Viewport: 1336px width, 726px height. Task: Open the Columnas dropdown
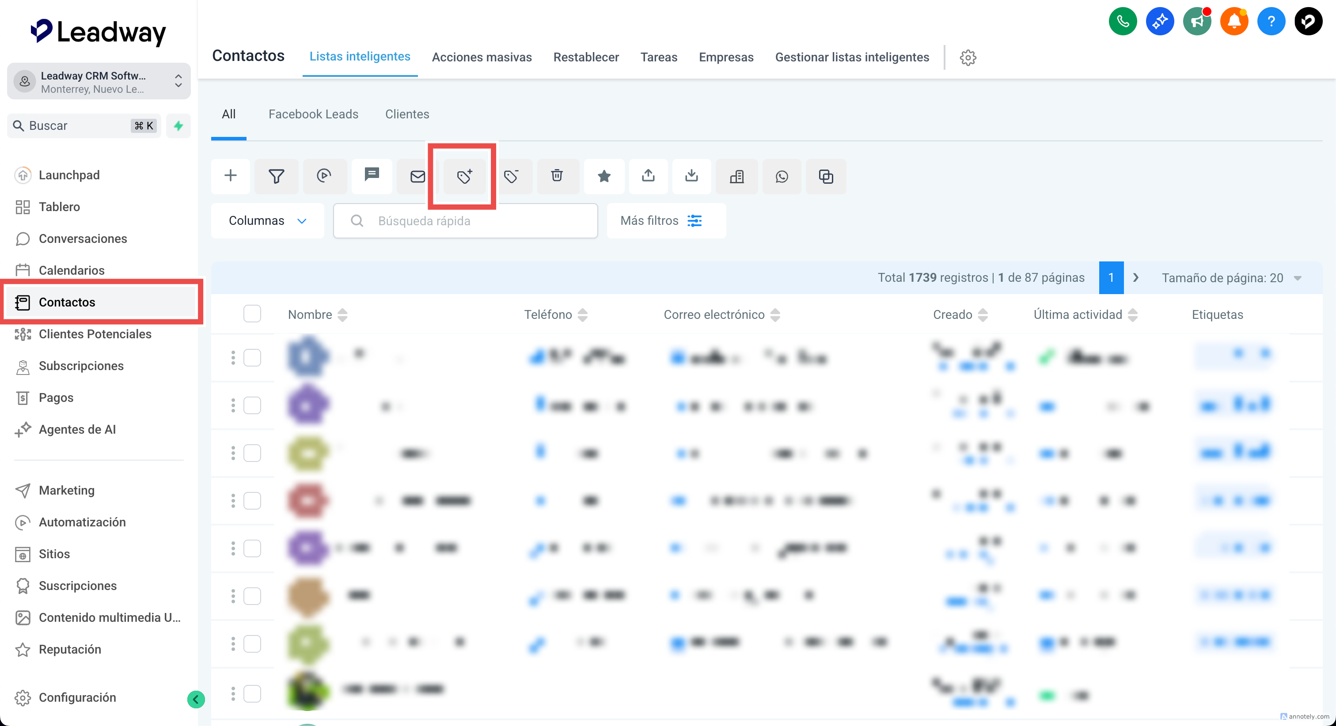point(268,221)
